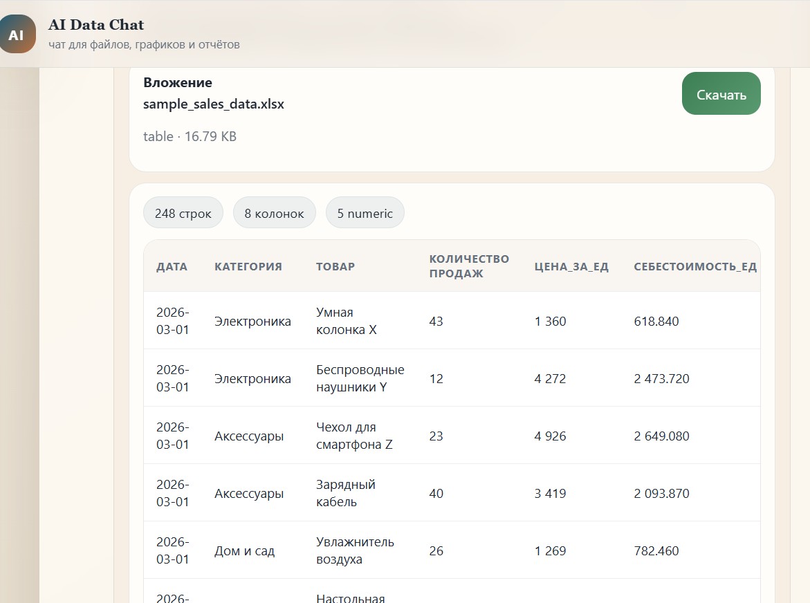Click the ДАТА column header

[x=172, y=266]
